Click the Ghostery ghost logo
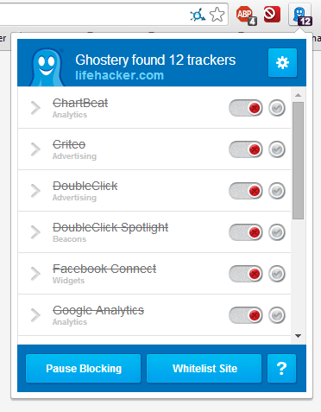This screenshot has height=412, width=321. click(47, 67)
